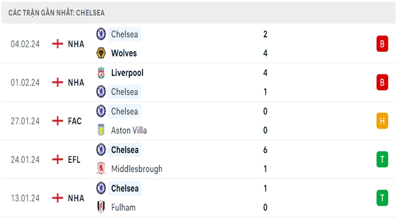Click England flag icon beside EFL
396x222 pixels.
57,159
